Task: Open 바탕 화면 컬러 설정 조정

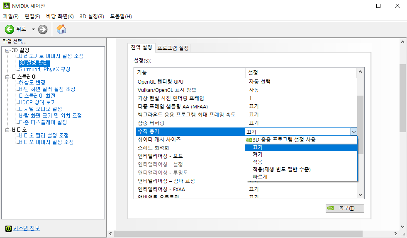Action: (x=47, y=89)
